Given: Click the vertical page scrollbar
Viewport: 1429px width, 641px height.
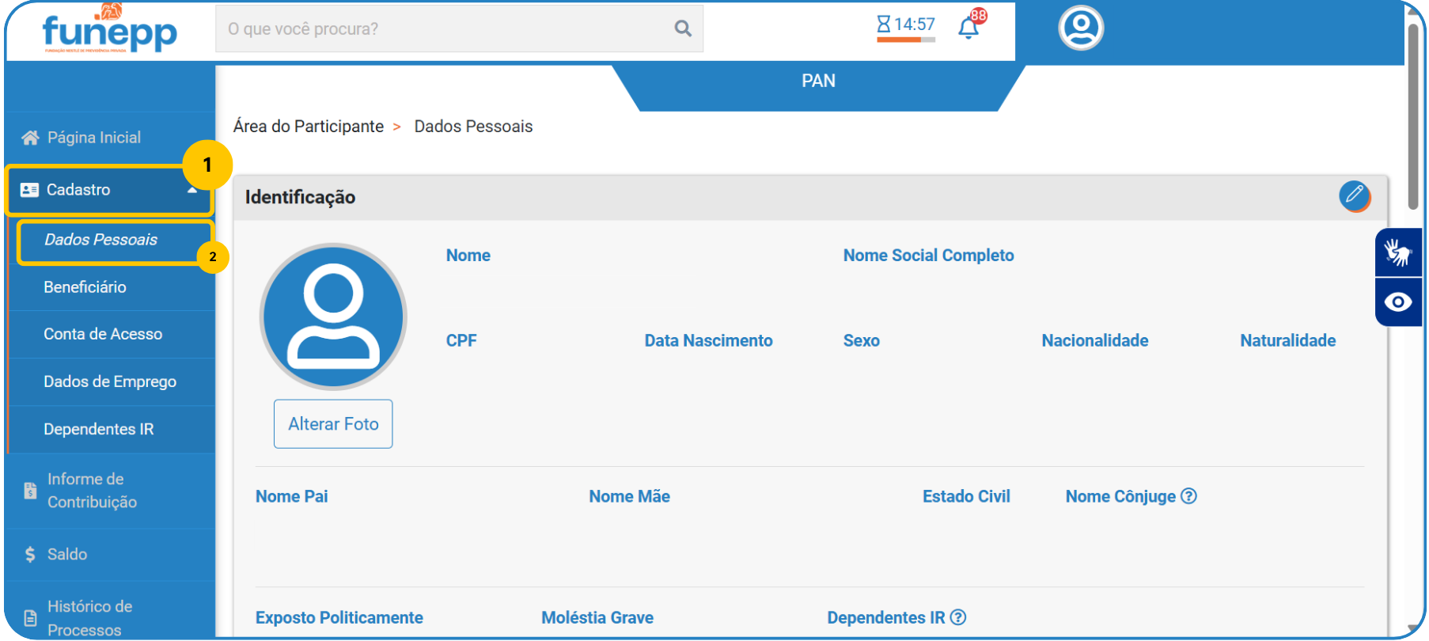Looking at the screenshot, I should (1412, 119).
